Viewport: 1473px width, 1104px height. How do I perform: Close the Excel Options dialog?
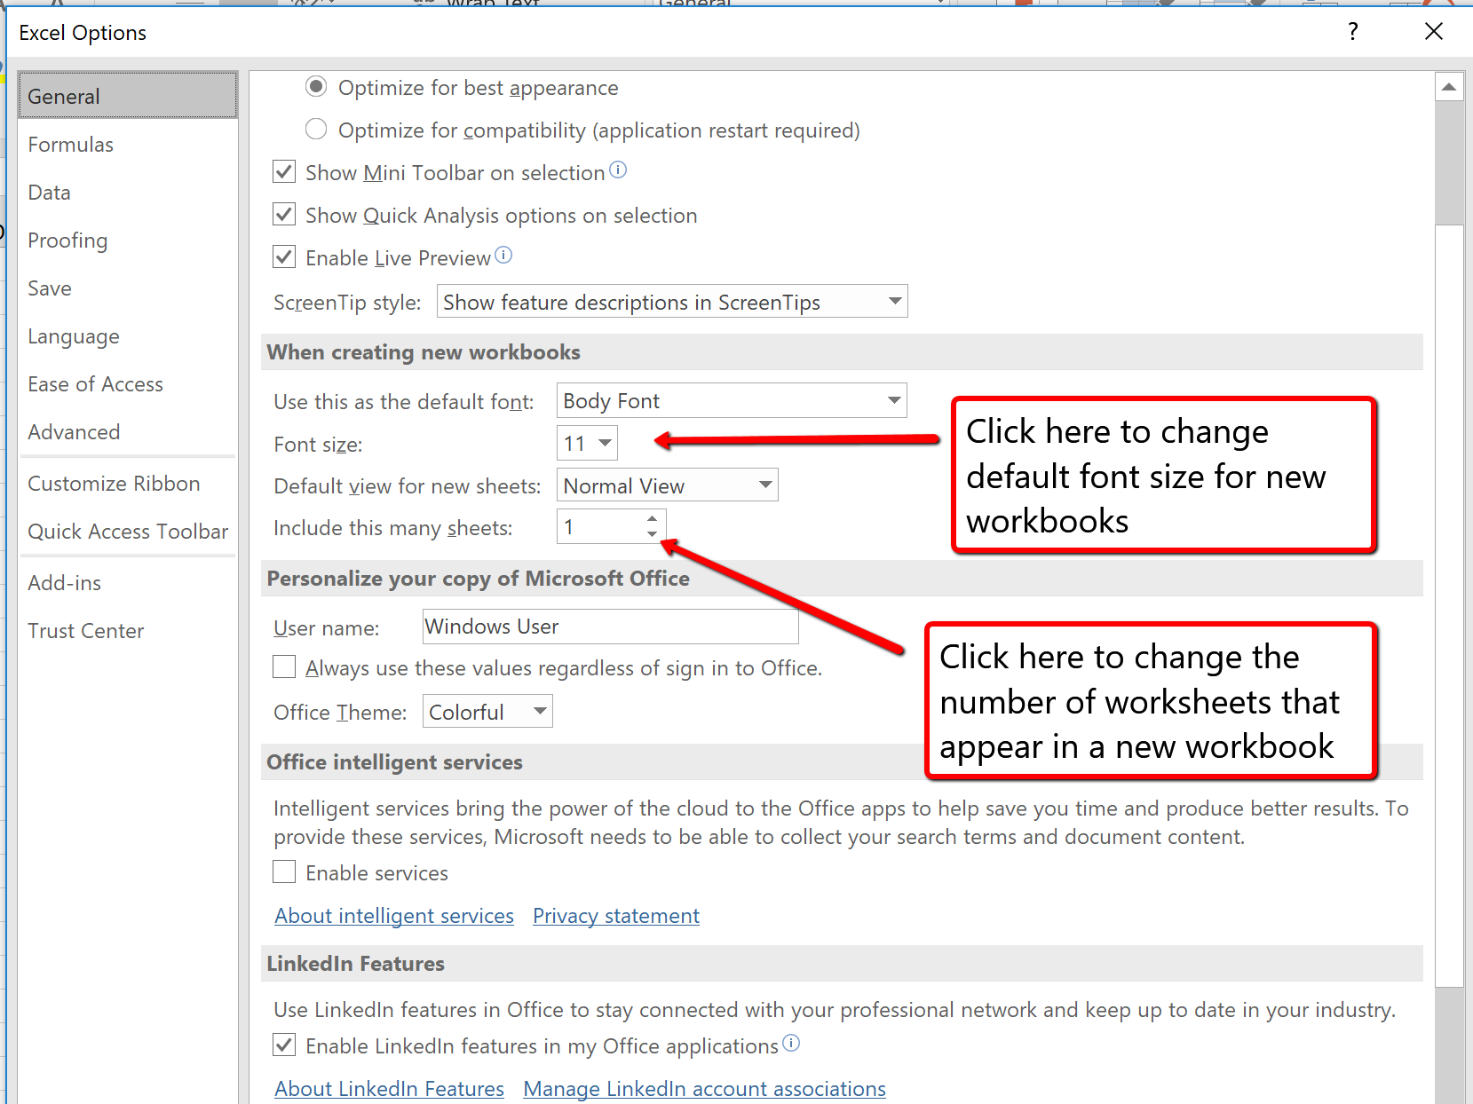point(1433,32)
